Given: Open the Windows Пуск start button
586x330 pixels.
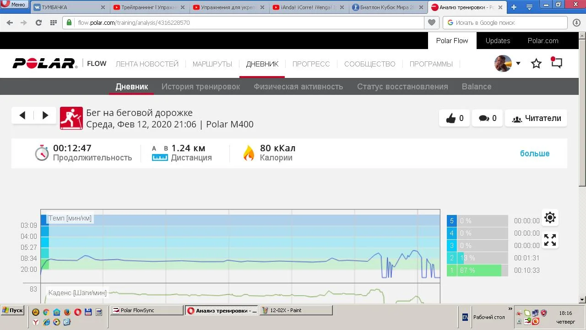Looking at the screenshot, I should click(x=12, y=310).
